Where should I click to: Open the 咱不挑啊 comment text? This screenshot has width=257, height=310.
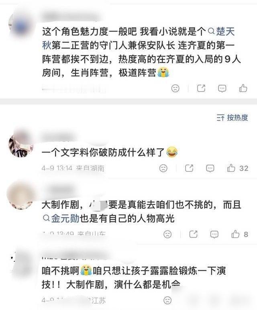point(134,278)
